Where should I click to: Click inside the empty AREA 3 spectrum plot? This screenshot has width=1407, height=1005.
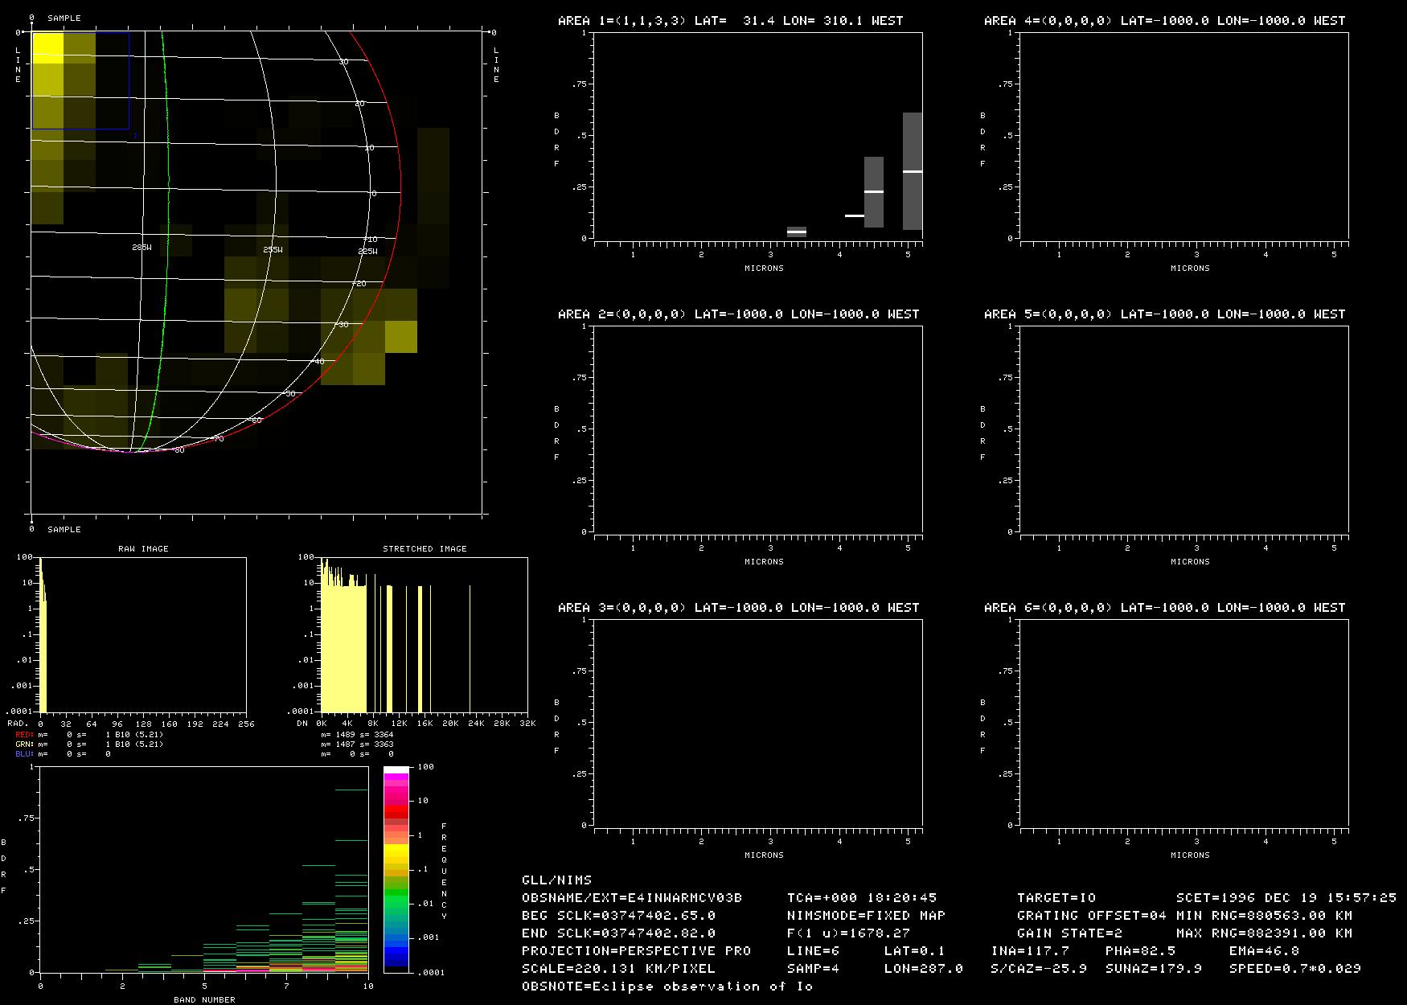757,722
